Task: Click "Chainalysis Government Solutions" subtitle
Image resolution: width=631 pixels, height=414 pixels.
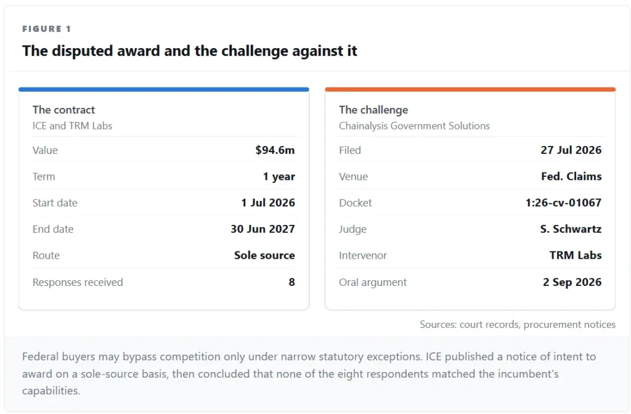Action: click(414, 126)
